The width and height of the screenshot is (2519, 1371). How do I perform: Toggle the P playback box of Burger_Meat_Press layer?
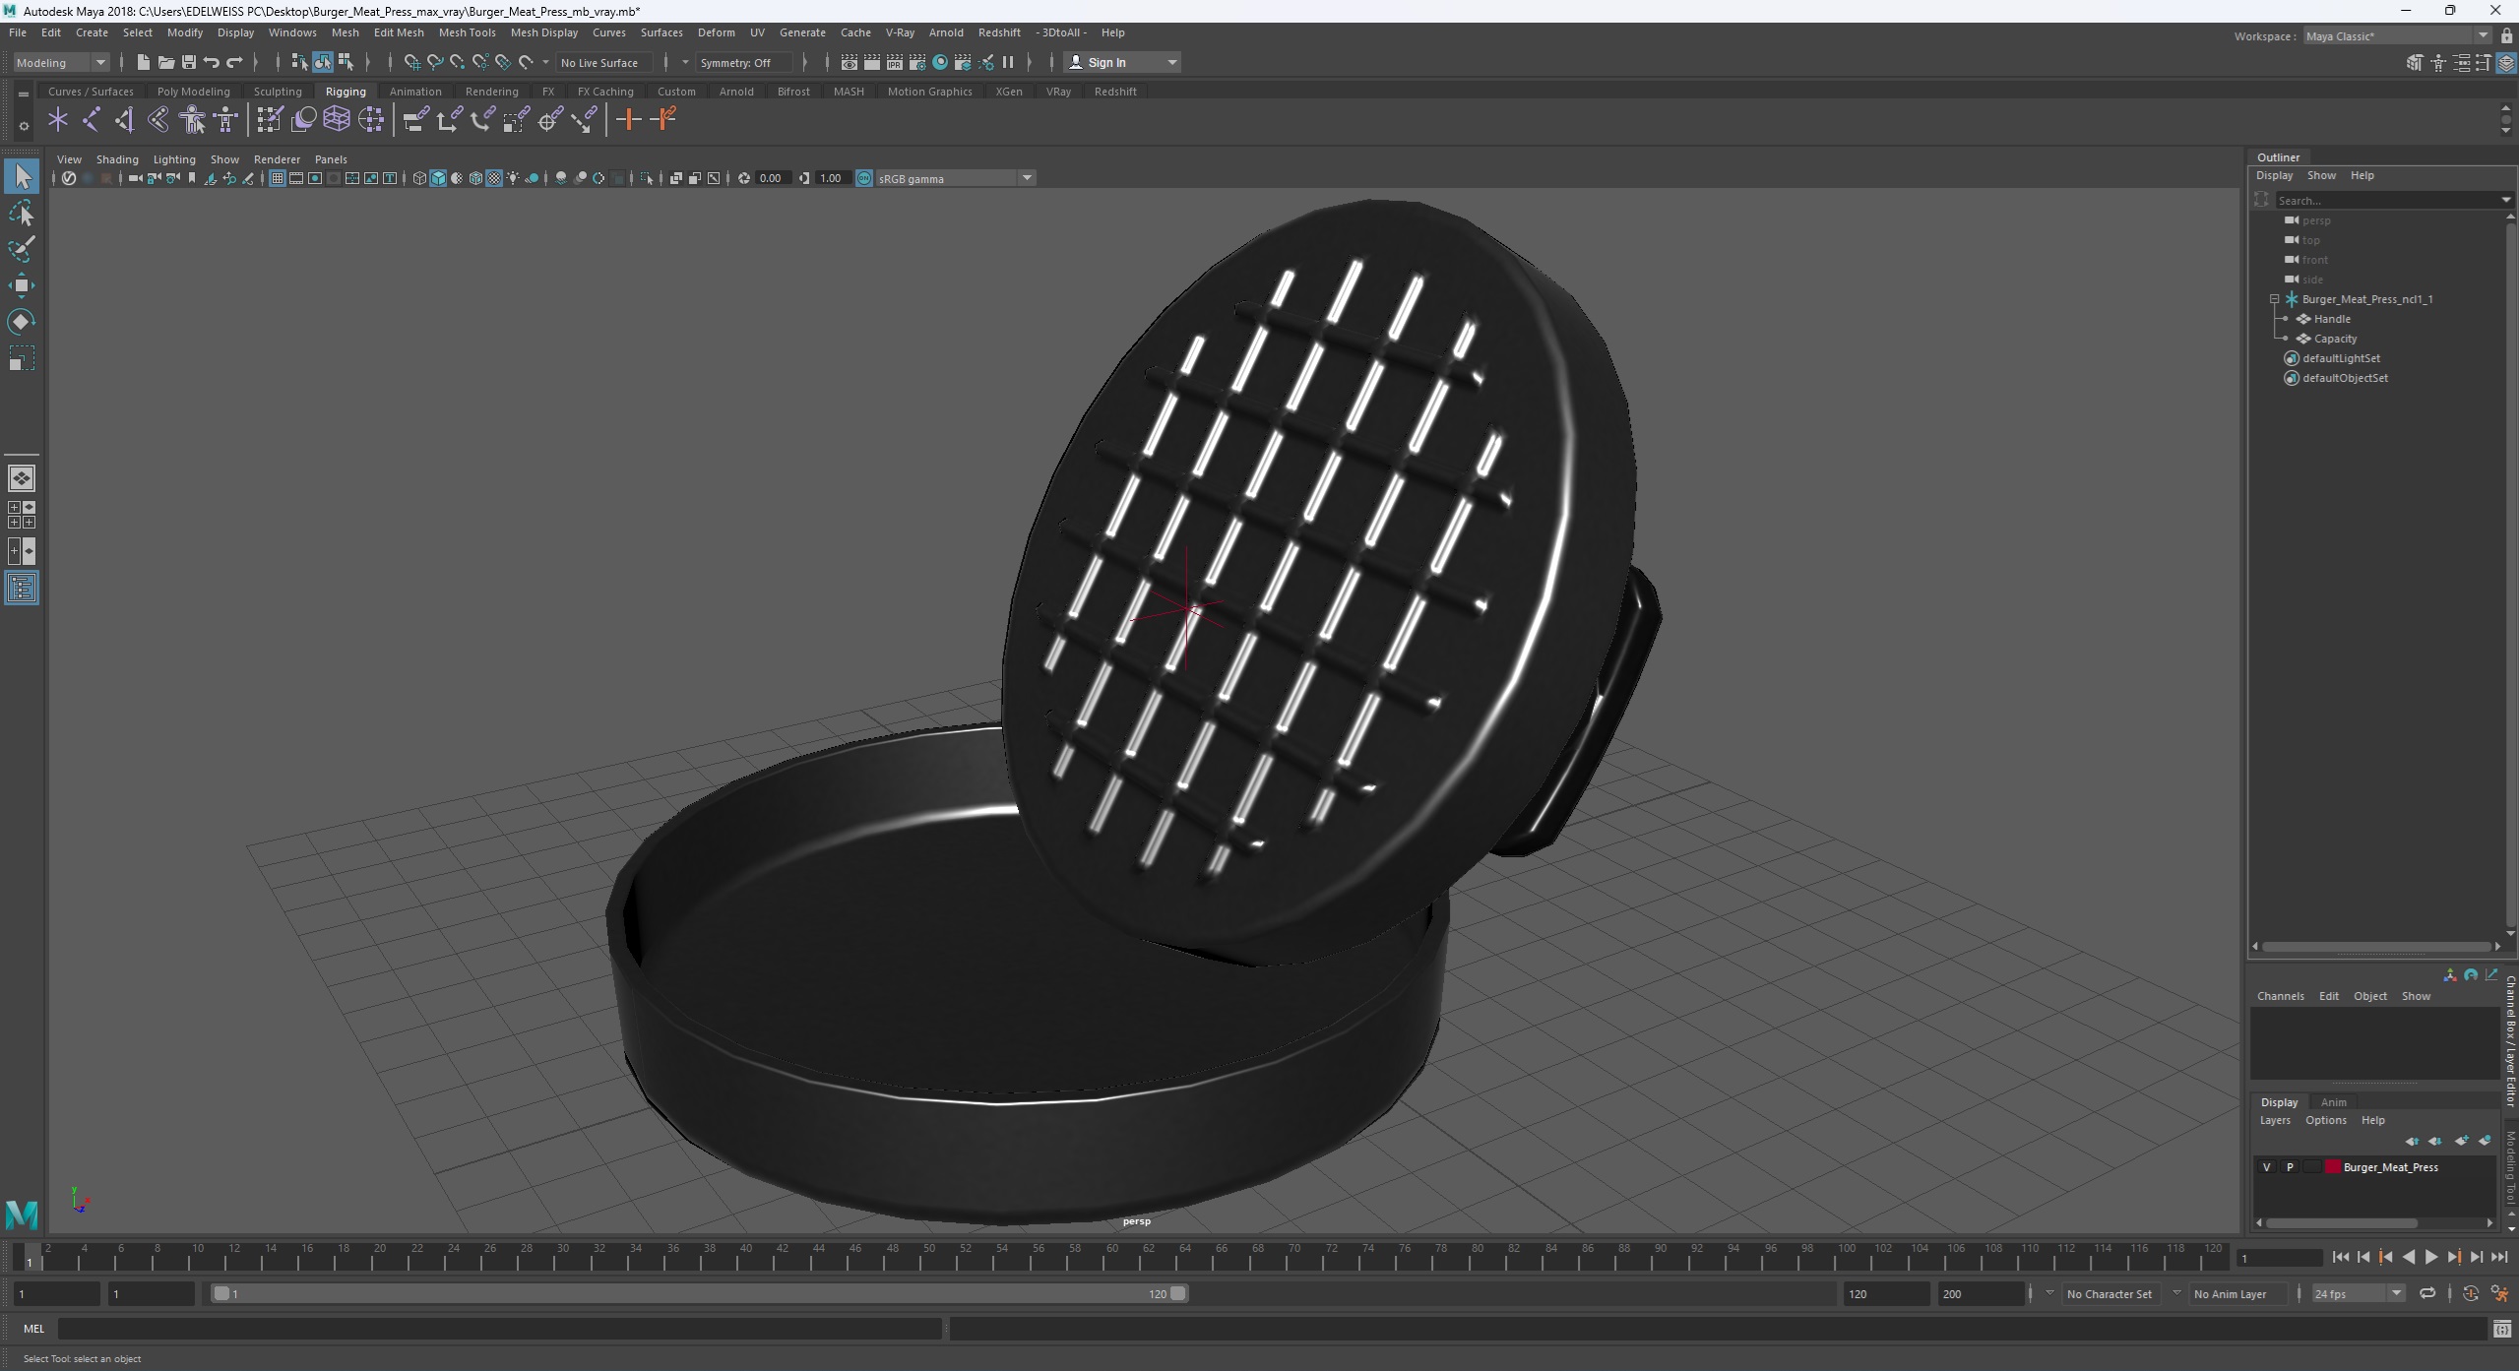coord(2290,1167)
